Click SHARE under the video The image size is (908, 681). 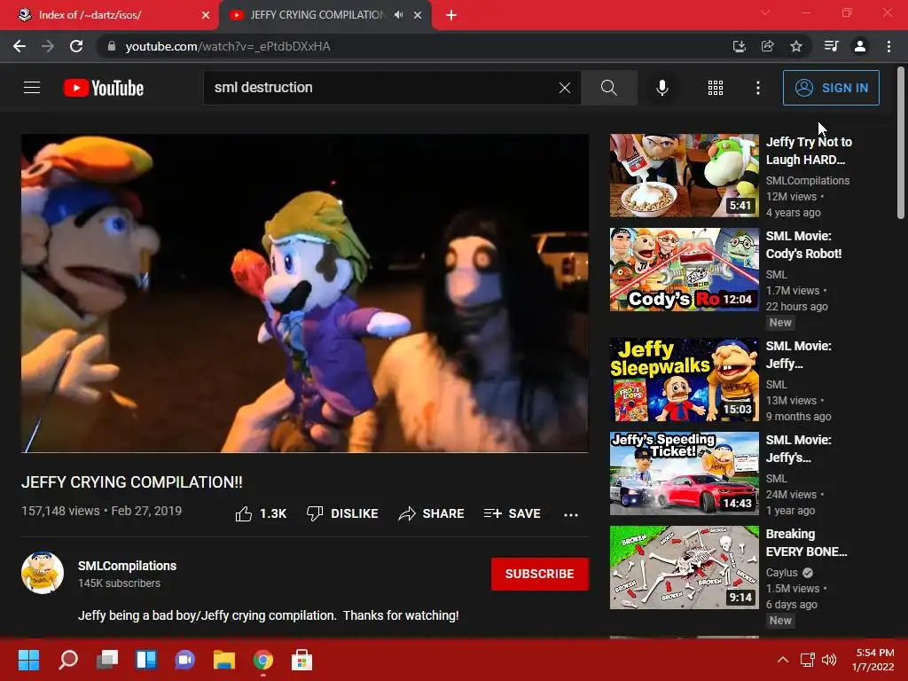pos(432,513)
